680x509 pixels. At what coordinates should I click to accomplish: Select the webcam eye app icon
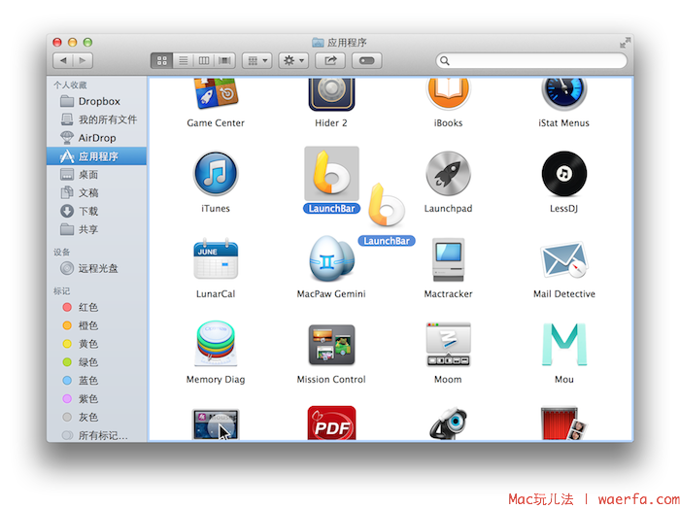(x=448, y=424)
